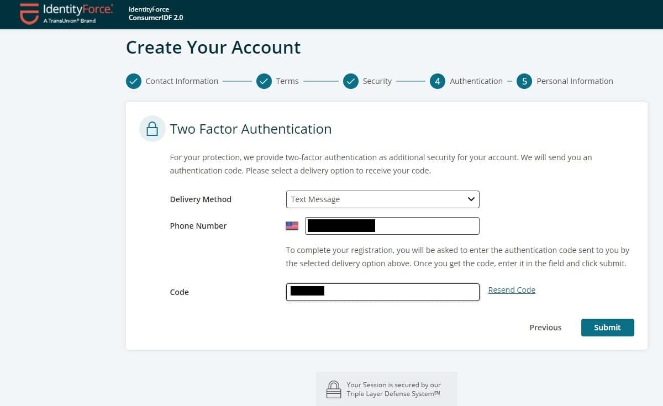Screen dimensions: 663x406
Task: Click the Contact Information checkmark step icon
Action: click(134, 81)
